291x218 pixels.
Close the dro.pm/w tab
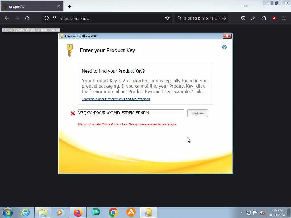[x=59, y=6]
